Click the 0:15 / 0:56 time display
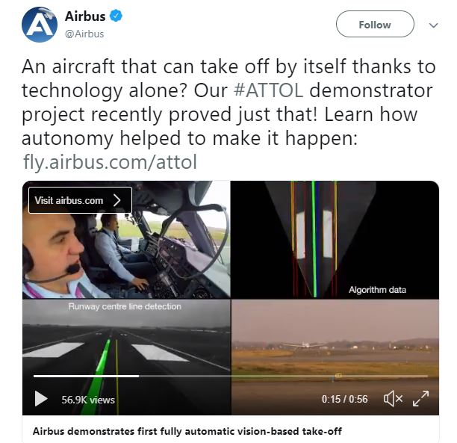 344,399
